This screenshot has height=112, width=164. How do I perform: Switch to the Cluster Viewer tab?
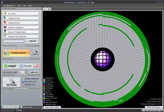click(27, 107)
